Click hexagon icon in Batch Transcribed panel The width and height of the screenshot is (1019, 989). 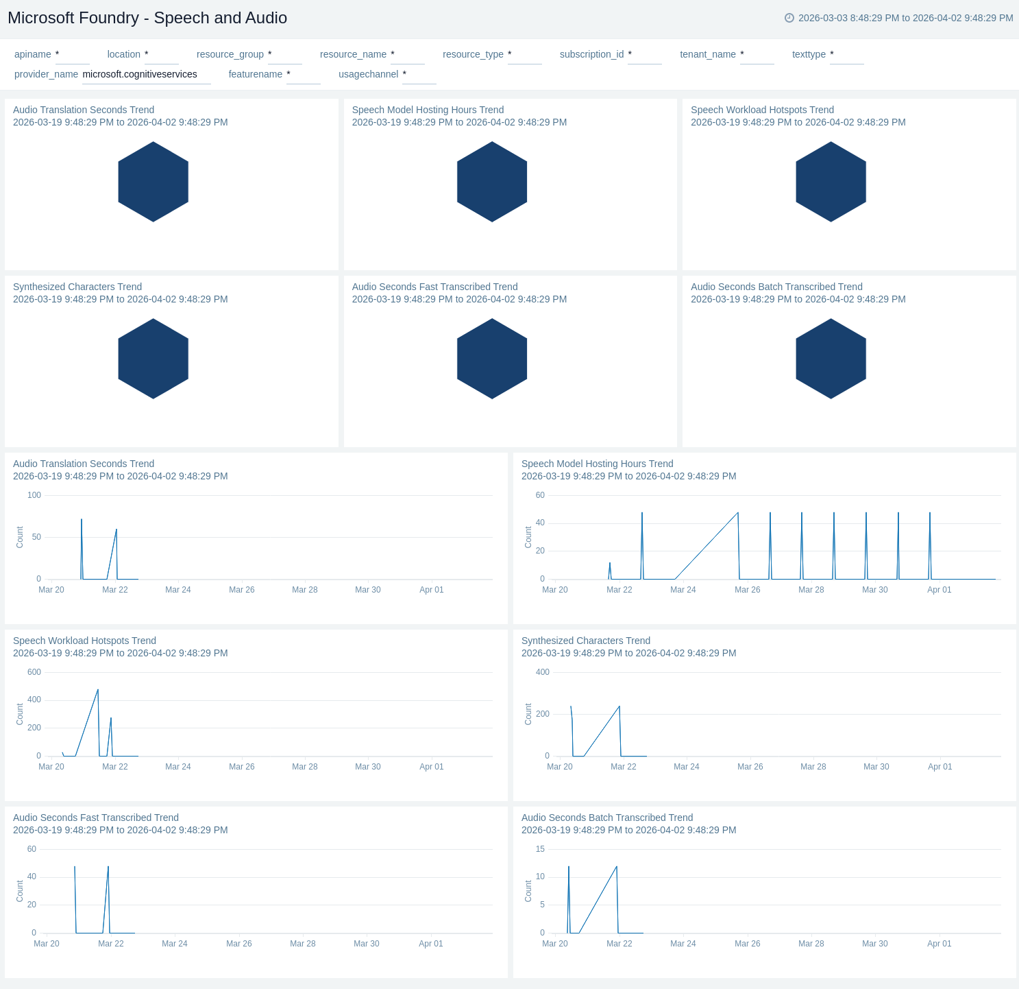click(831, 359)
